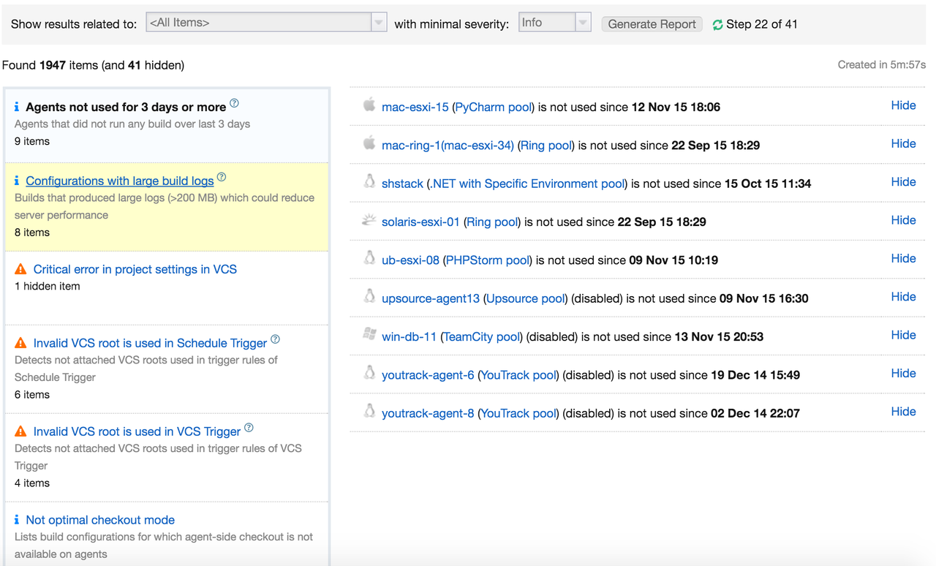Open the All Items dropdown

pyautogui.click(x=266, y=23)
